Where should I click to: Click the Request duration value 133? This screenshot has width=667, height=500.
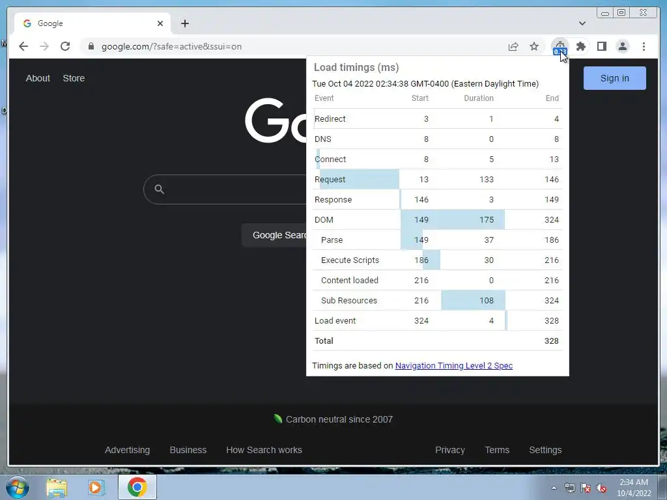487,180
